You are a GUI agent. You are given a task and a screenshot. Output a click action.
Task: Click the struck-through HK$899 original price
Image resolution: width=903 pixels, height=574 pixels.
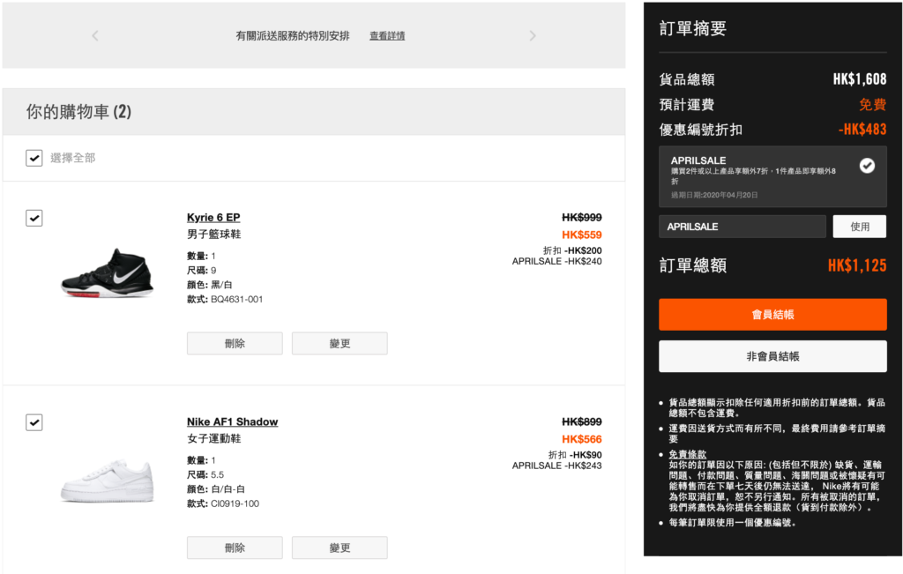click(582, 422)
